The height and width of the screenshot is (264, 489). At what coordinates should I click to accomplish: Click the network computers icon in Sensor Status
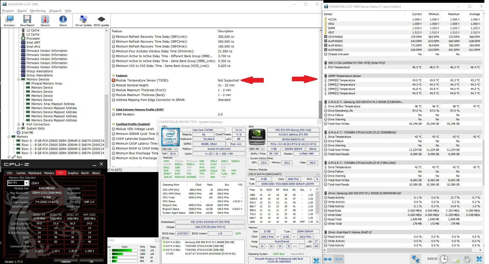(x=416, y=259)
